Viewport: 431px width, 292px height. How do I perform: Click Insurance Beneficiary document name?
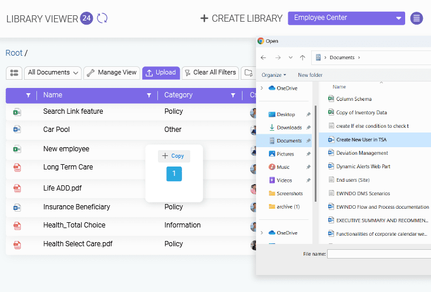(76, 206)
